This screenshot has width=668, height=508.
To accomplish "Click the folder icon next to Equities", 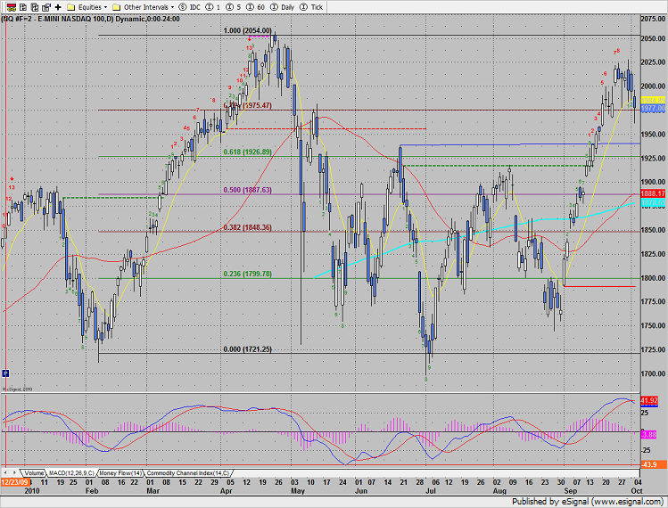I will (x=71, y=7).
